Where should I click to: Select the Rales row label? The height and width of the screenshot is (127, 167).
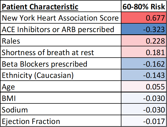60,41
